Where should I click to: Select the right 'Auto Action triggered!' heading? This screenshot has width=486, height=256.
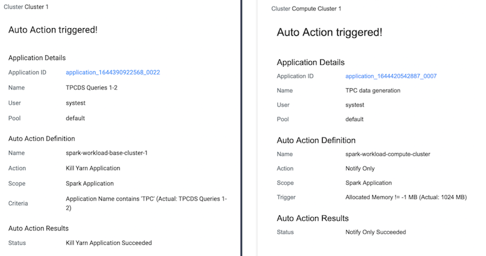(330, 32)
